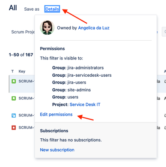Click the 'Group: jira-administrators' entry
This screenshot has width=166, height=167.
click(78, 68)
